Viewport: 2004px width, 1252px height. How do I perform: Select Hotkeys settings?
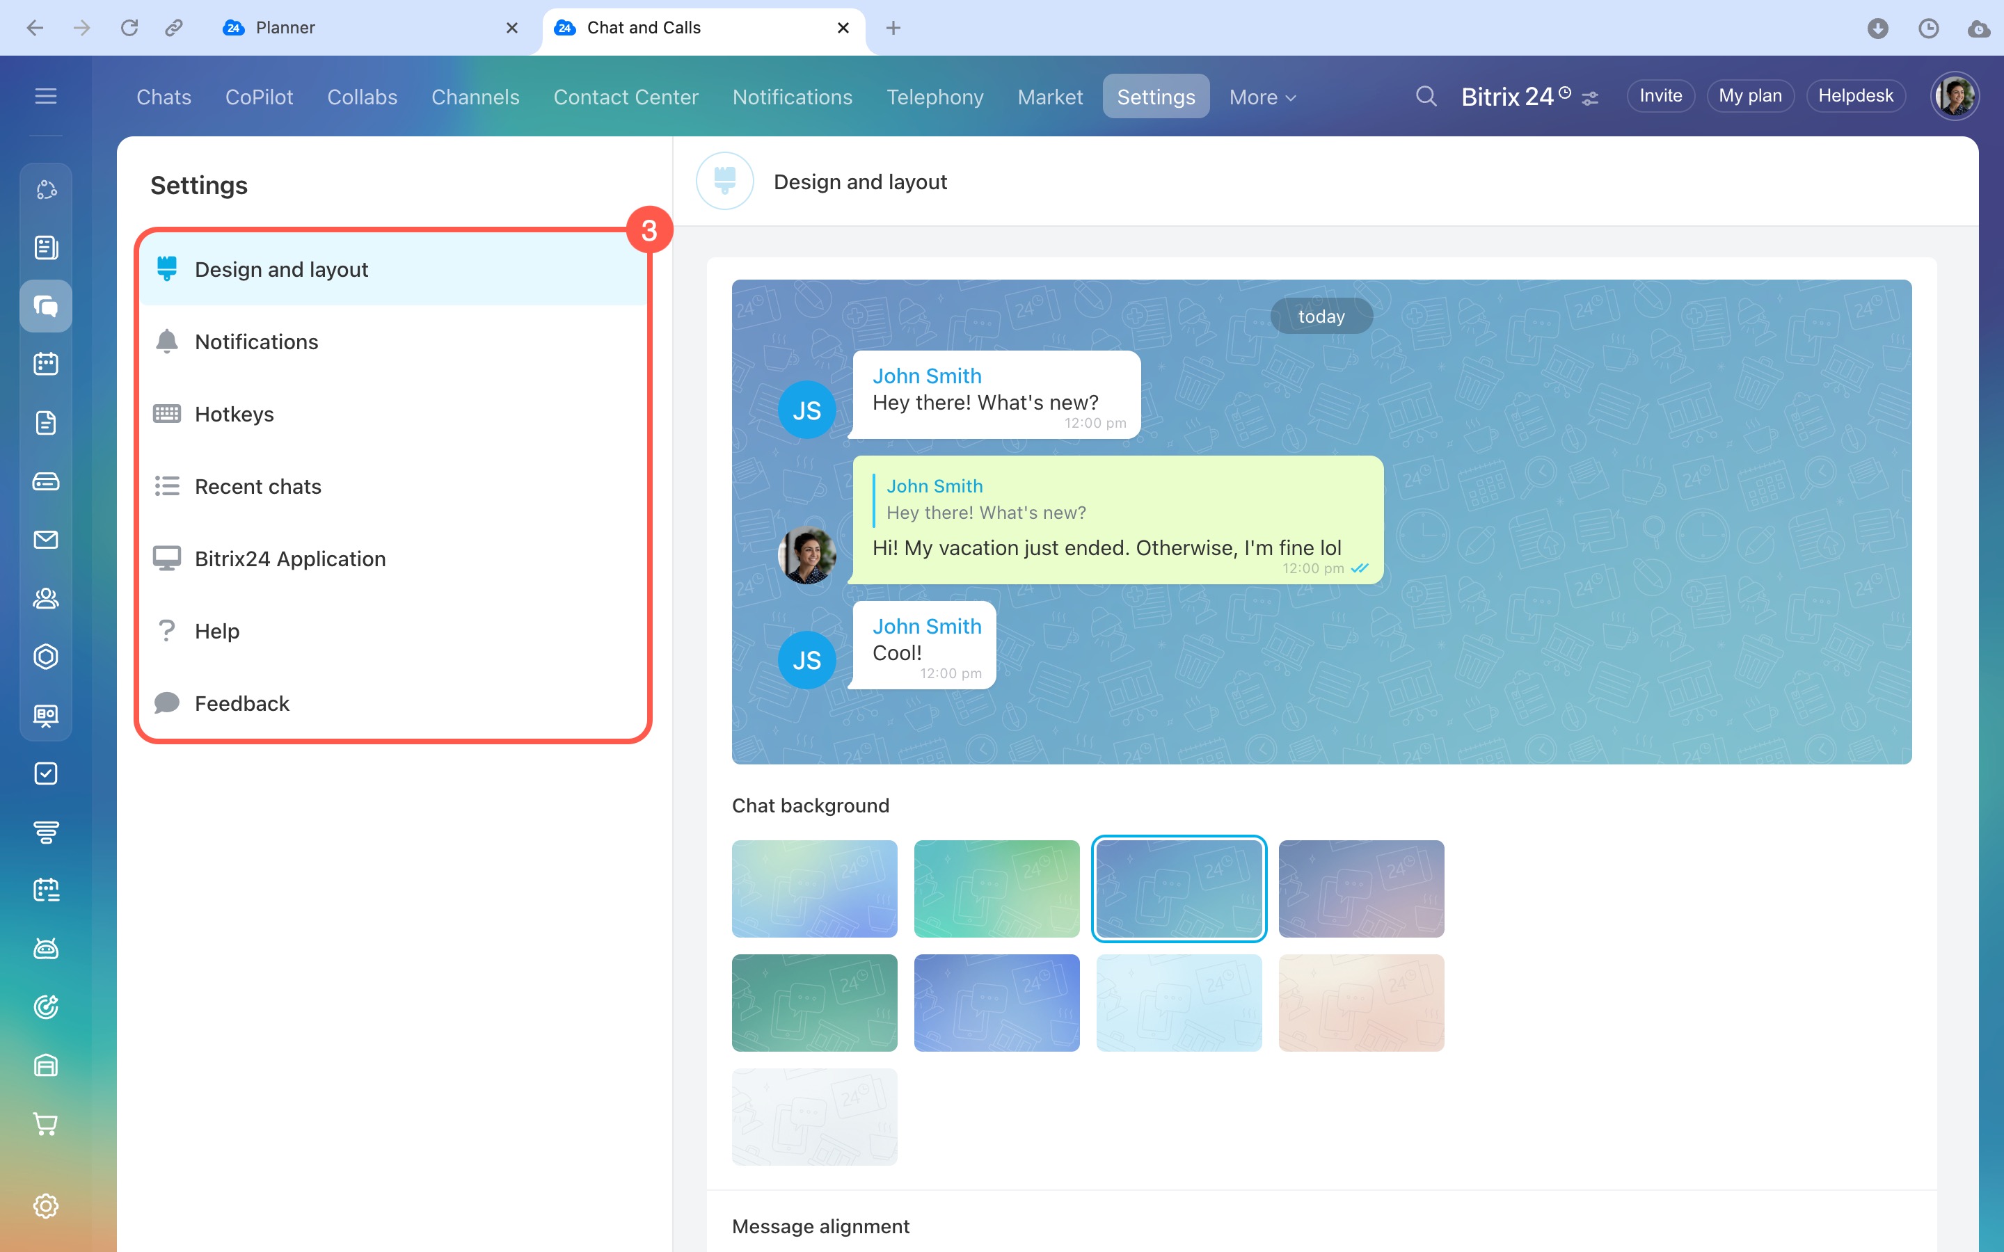click(x=392, y=414)
